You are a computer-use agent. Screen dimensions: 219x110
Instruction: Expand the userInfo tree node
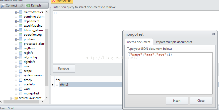pos(16,85)
